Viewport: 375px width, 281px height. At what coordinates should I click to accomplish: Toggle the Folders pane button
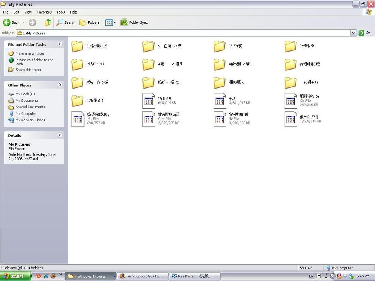coord(90,22)
